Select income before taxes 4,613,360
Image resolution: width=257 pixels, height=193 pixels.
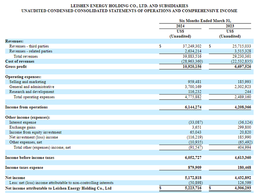[x=243, y=158]
